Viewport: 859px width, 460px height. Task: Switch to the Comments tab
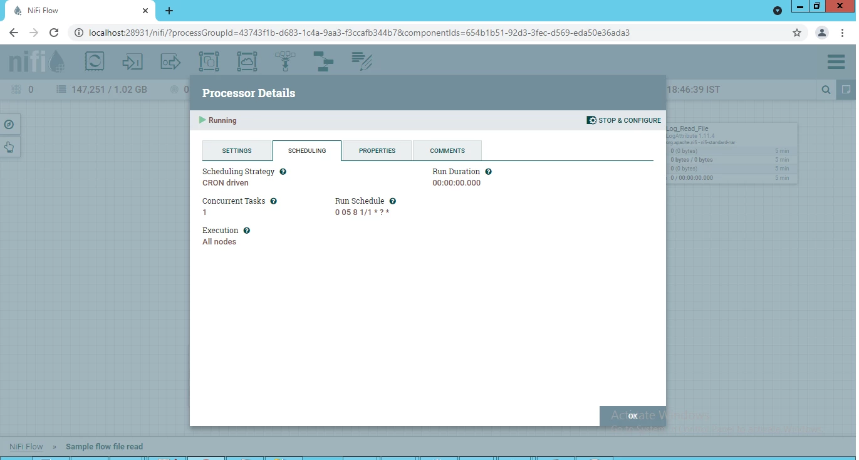coord(447,151)
